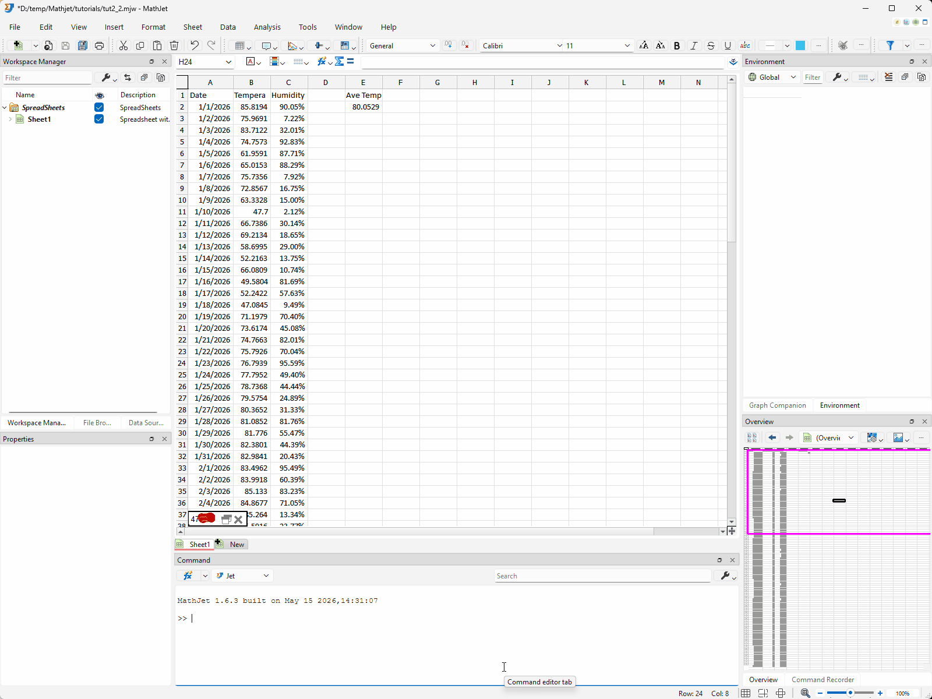Click the vertical scrollbar down arrow of the sheet
Viewport: 932px width, 699px height.
pyautogui.click(x=732, y=522)
